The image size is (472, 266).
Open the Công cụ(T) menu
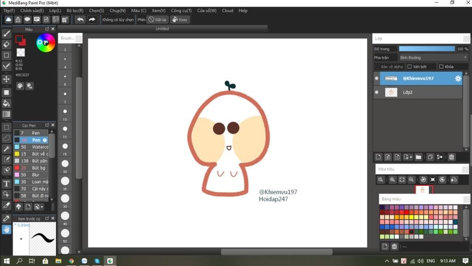coord(181,11)
